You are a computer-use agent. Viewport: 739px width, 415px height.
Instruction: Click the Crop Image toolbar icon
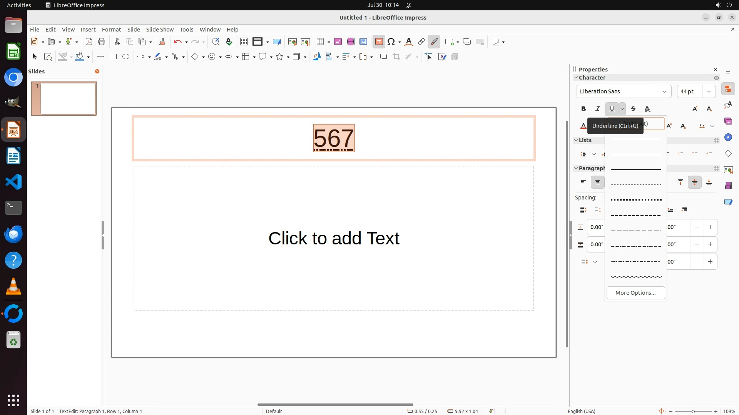click(396, 57)
